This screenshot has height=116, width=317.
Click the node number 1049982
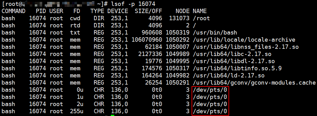[178, 76]
